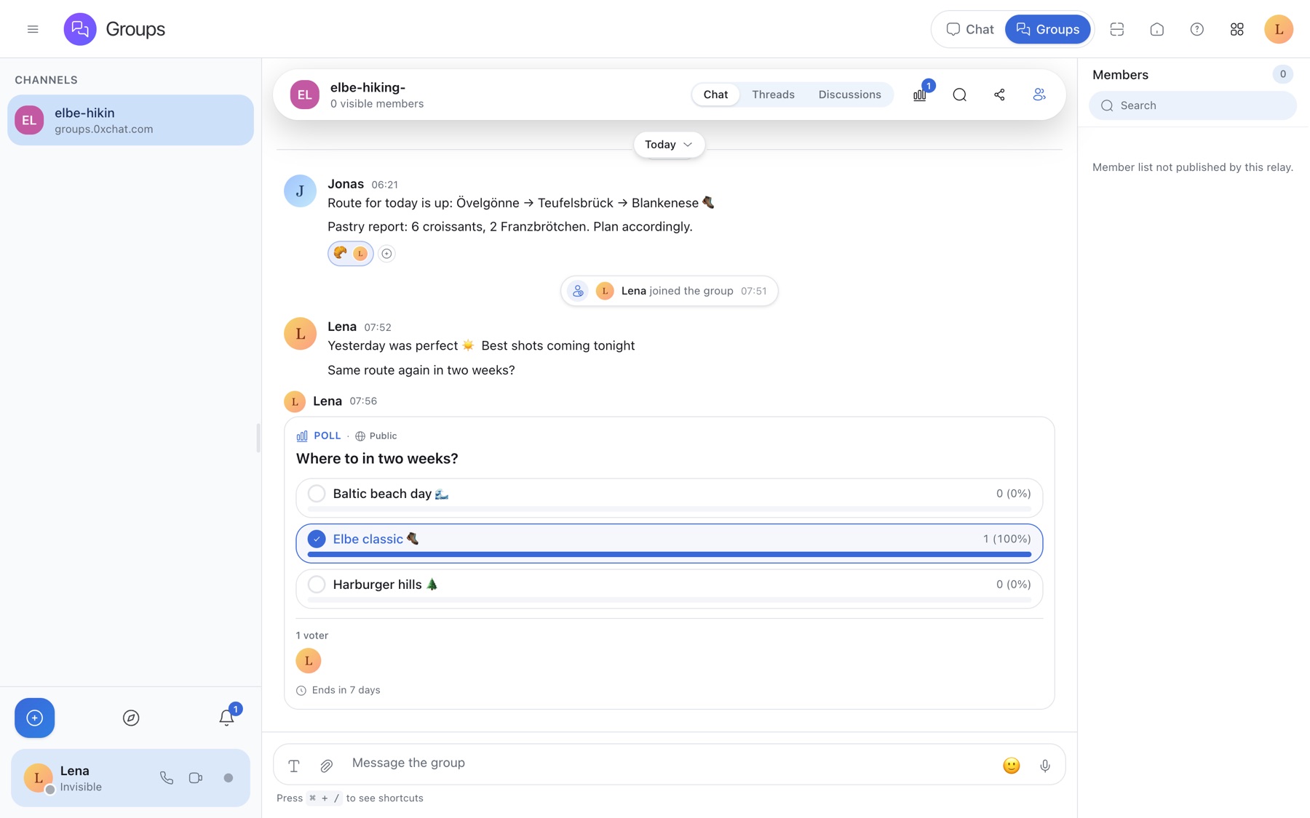
Task: Click the POLL label icon
Action: click(x=302, y=436)
